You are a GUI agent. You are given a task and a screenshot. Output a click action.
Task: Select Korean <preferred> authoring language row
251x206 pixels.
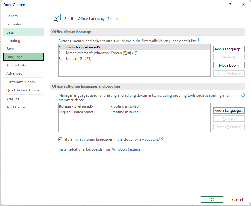click(134, 106)
